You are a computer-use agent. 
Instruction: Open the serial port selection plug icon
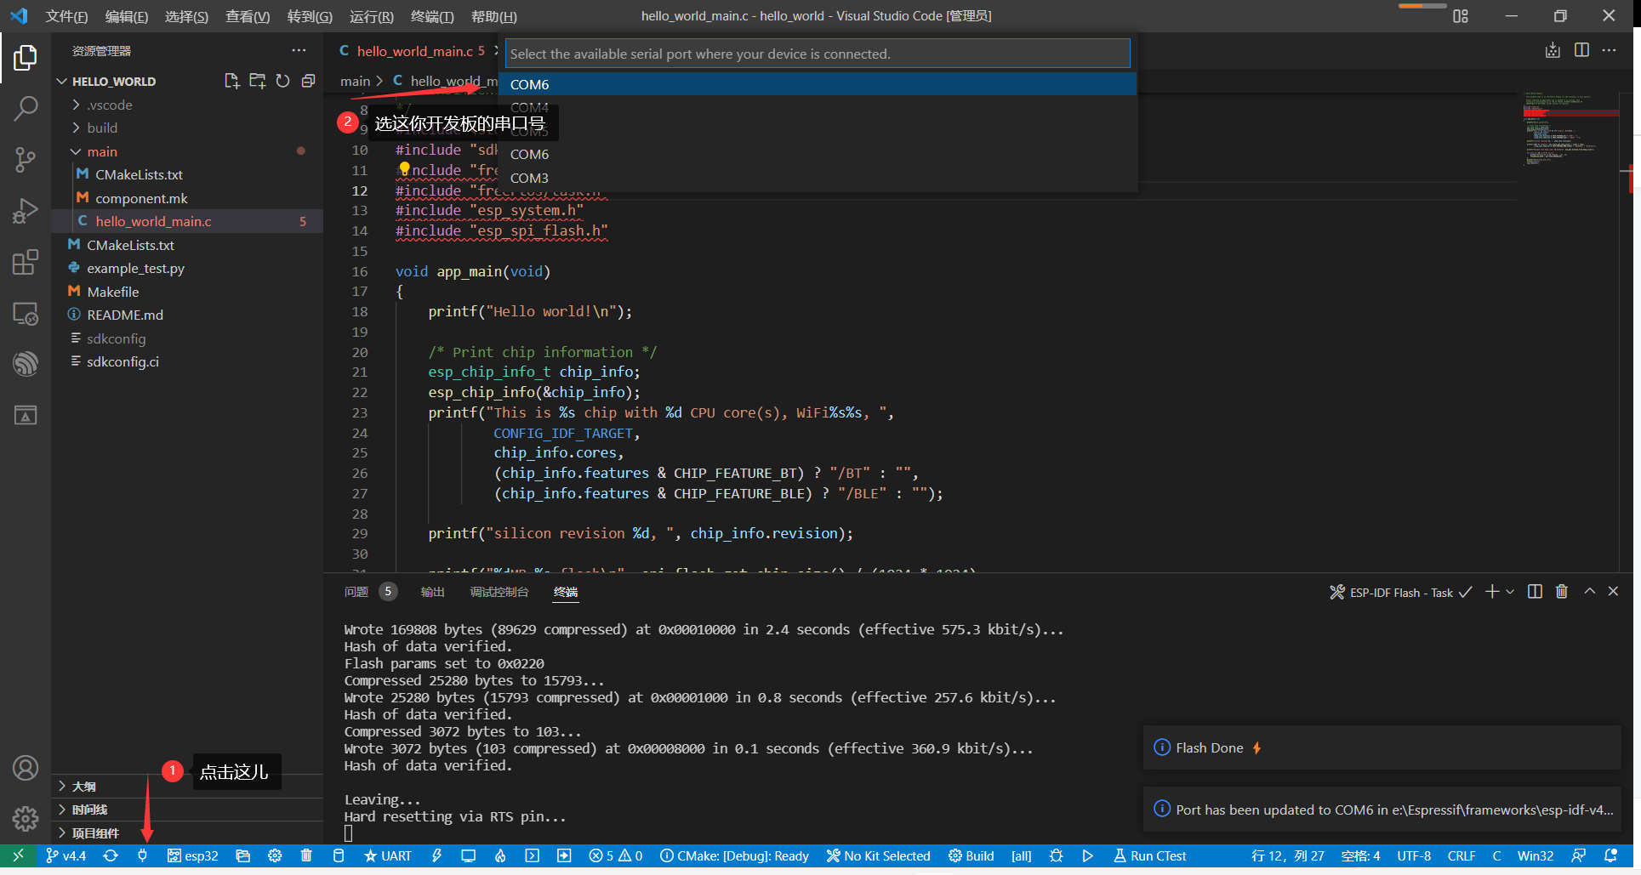[x=143, y=856]
